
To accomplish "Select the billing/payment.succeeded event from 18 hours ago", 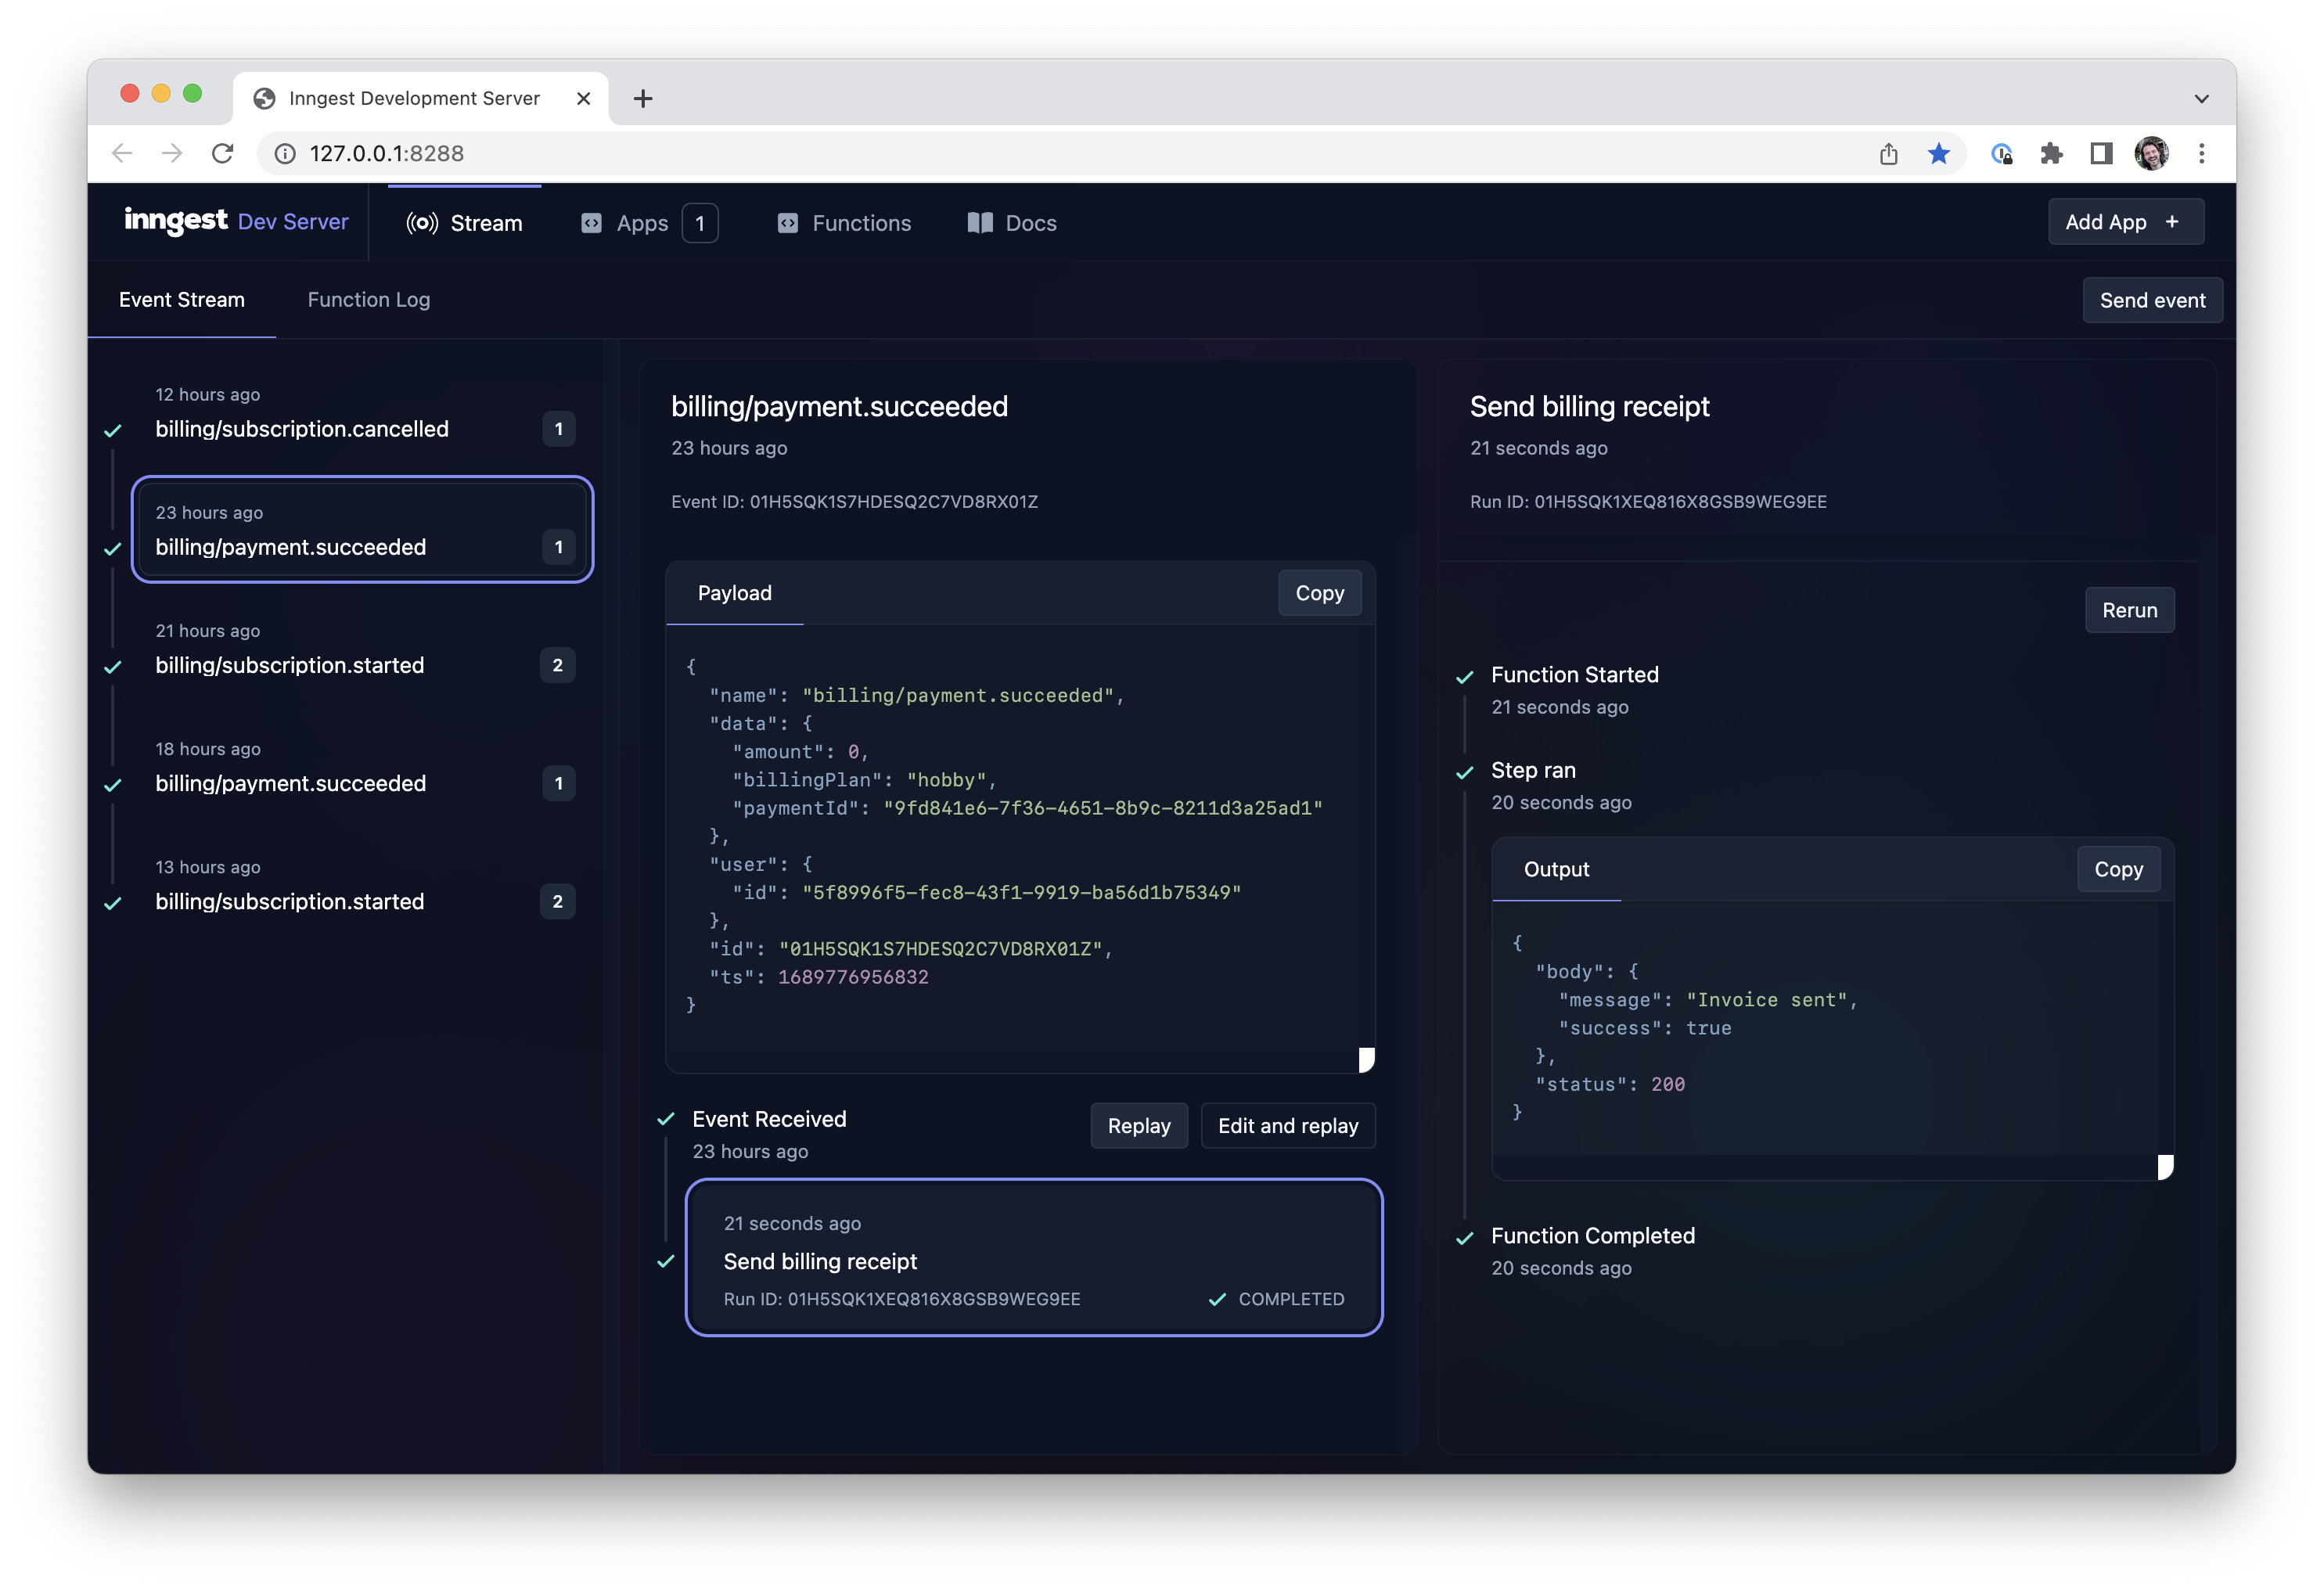I will [x=291, y=783].
